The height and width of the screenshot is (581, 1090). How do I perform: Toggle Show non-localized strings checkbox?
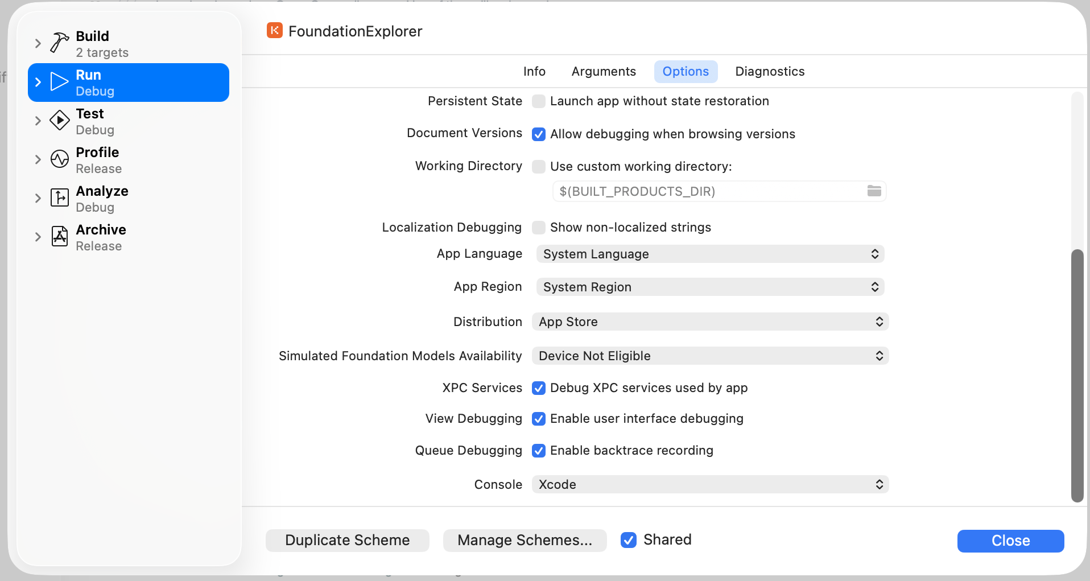539,228
